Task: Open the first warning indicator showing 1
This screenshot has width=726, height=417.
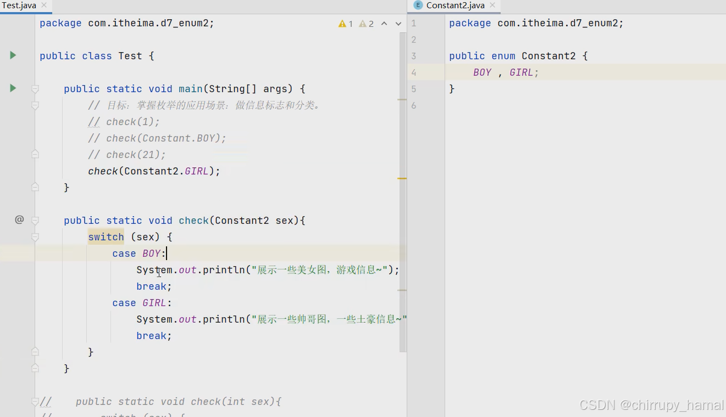Action: tap(346, 24)
